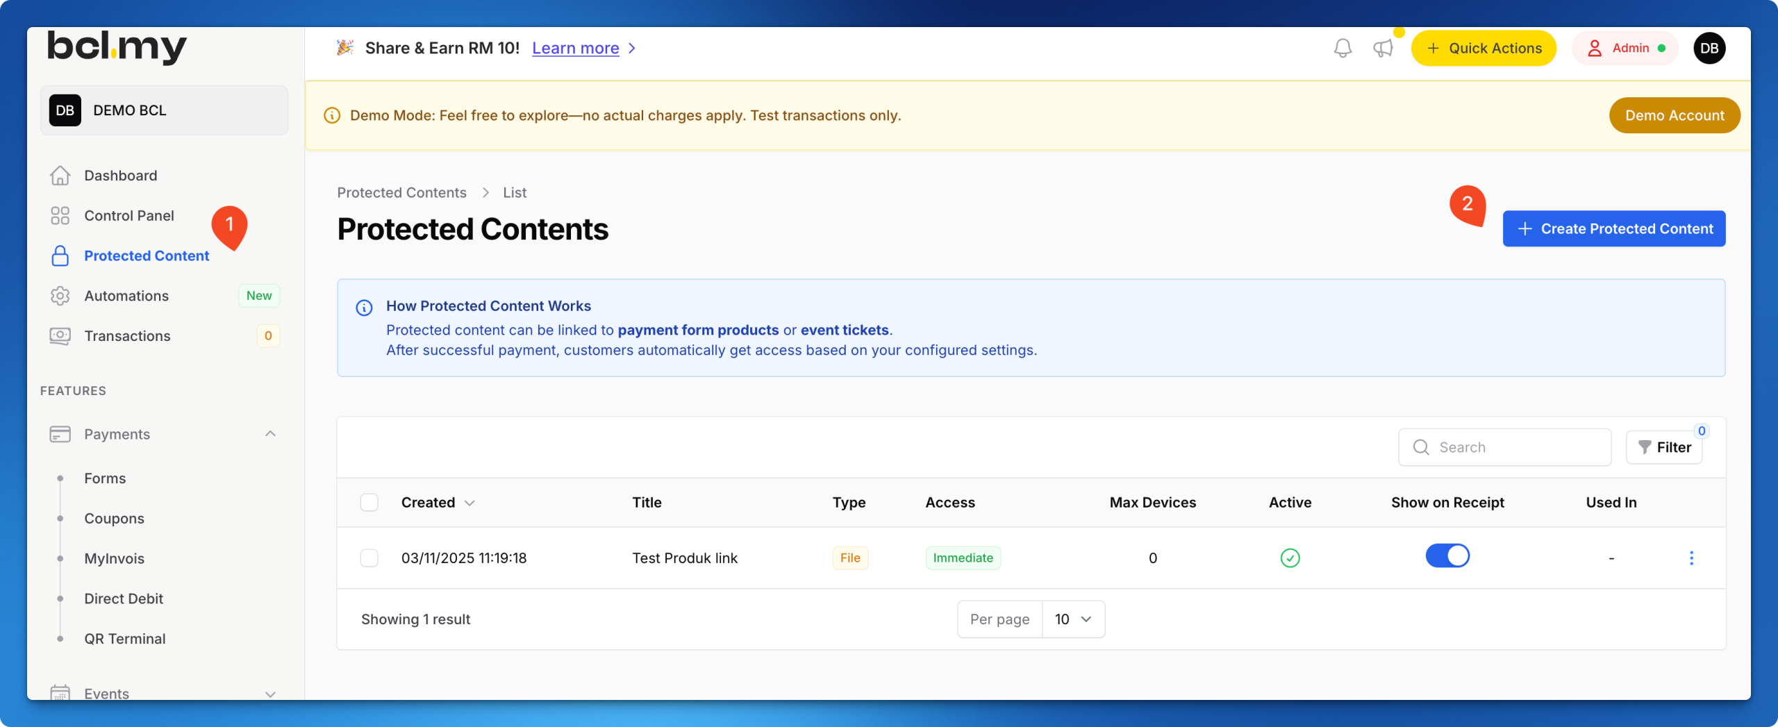Open the announcements megaphone icon
1778x727 pixels.
coord(1383,48)
